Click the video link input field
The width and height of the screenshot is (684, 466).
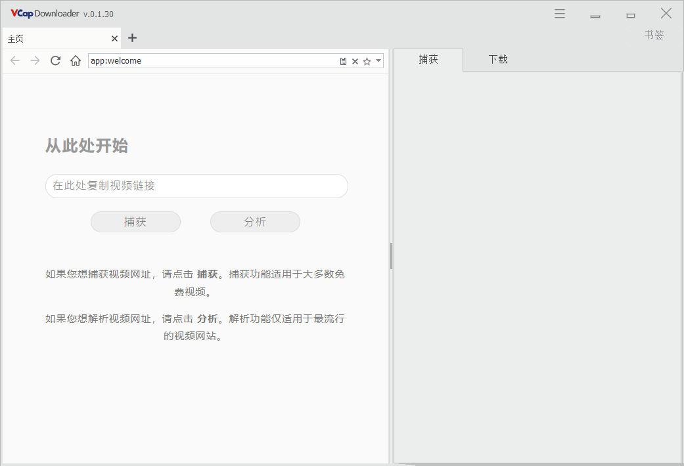196,186
